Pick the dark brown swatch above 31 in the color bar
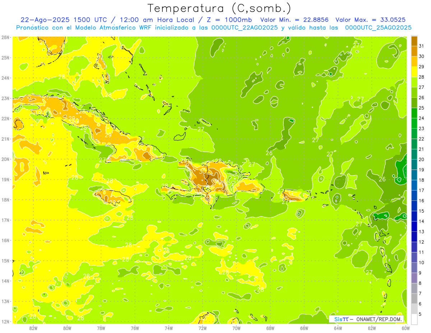The image size is (431, 333). [x=414, y=41]
